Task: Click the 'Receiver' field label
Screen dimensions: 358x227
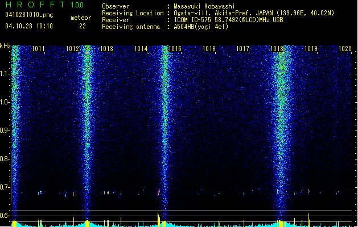Action: [x=116, y=20]
